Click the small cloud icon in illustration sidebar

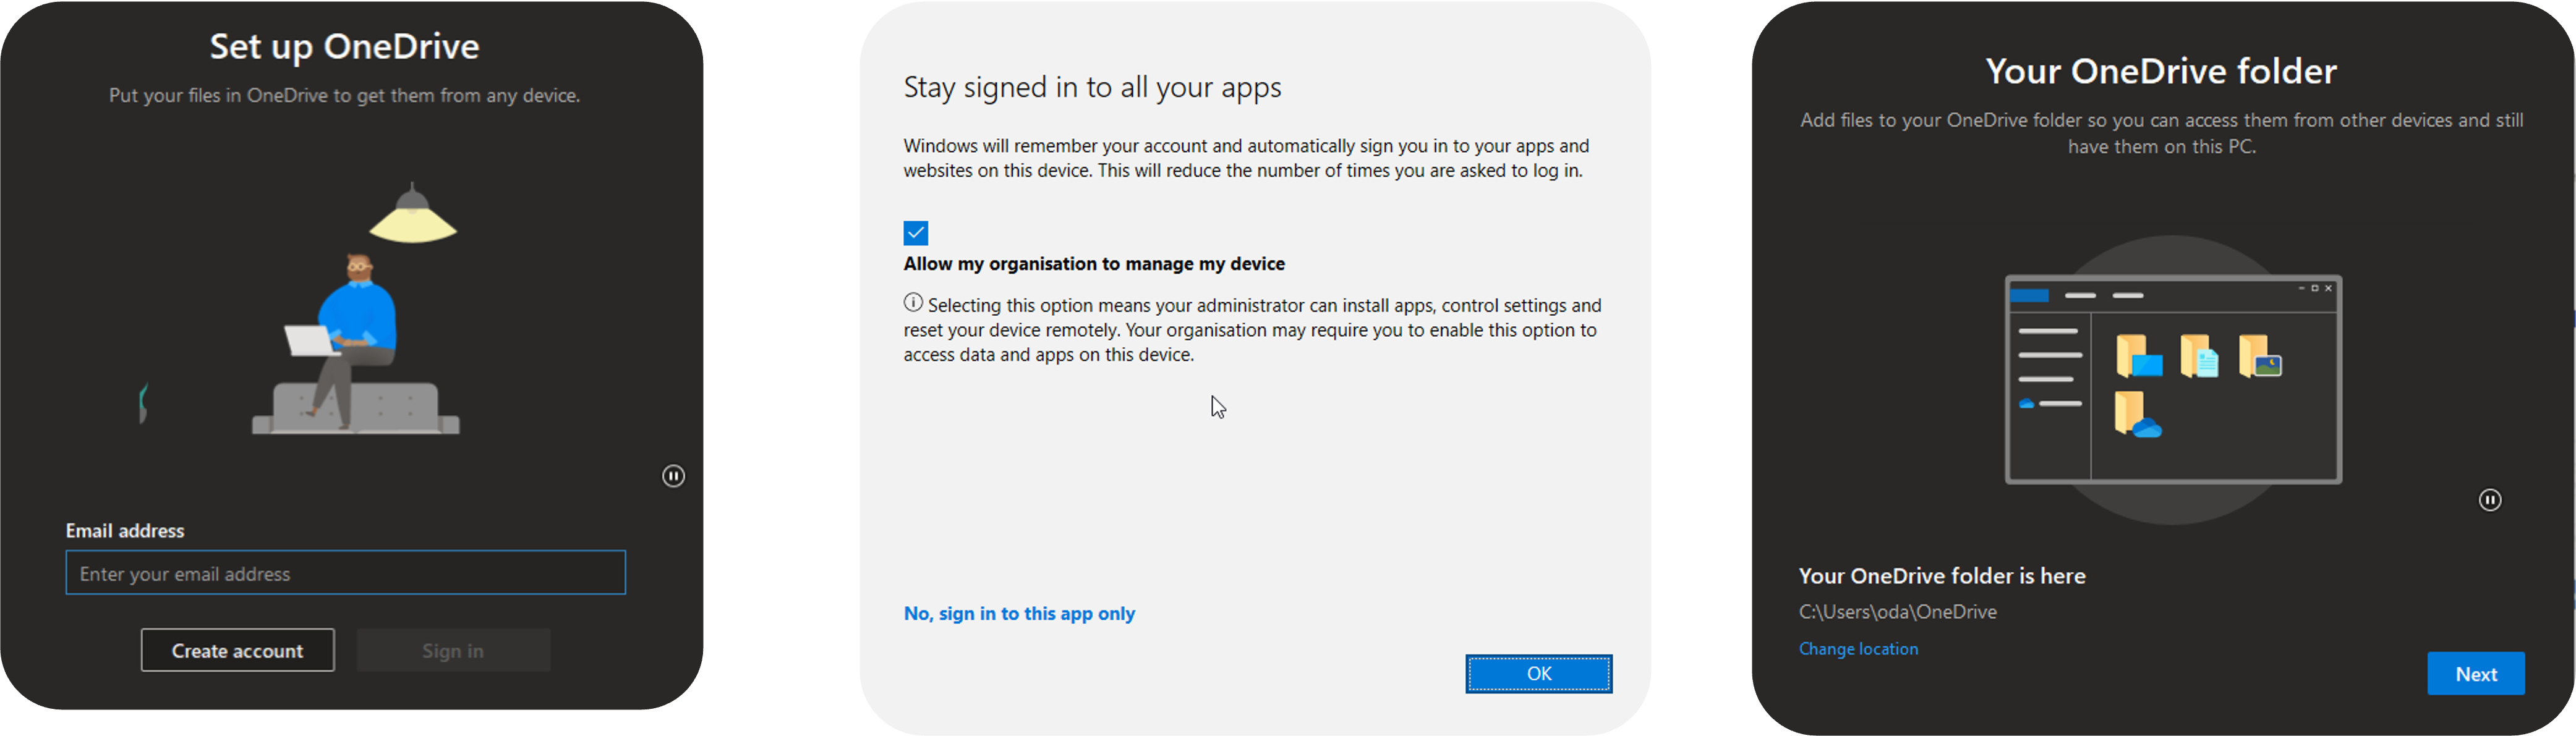[x=2026, y=404]
